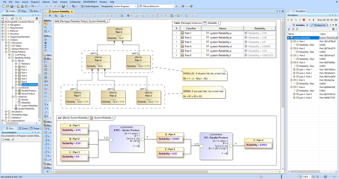Open the 3DEXPERIENCE menu
This screenshot has width=339, height=179.
click(x=90, y=2)
